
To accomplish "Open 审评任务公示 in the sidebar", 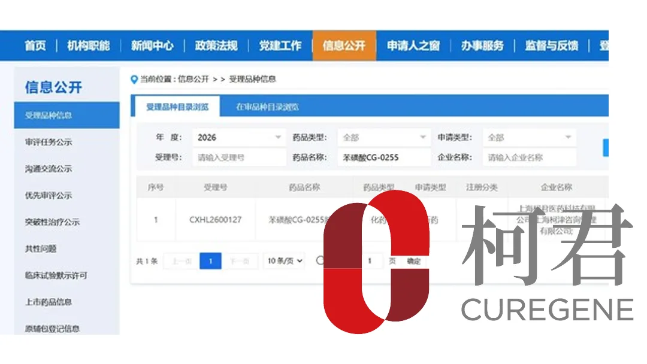I will [49, 142].
